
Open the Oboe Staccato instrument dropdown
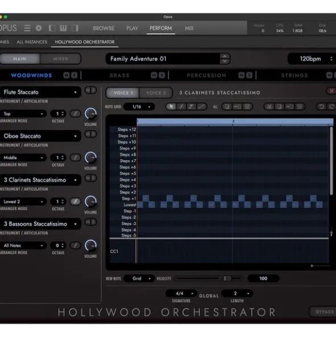coord(40,136)
